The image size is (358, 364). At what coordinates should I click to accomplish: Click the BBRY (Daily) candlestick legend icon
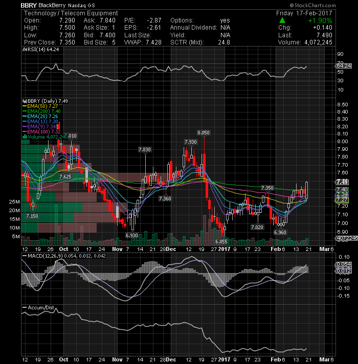click(x=25, y=101)
